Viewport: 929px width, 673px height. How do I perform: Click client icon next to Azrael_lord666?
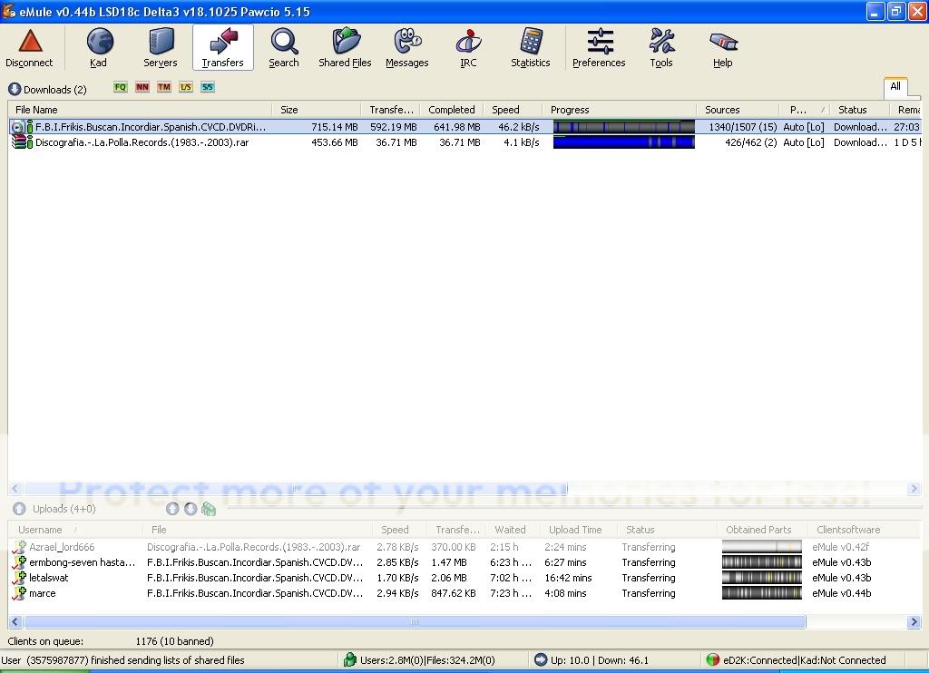coord(20,547)
